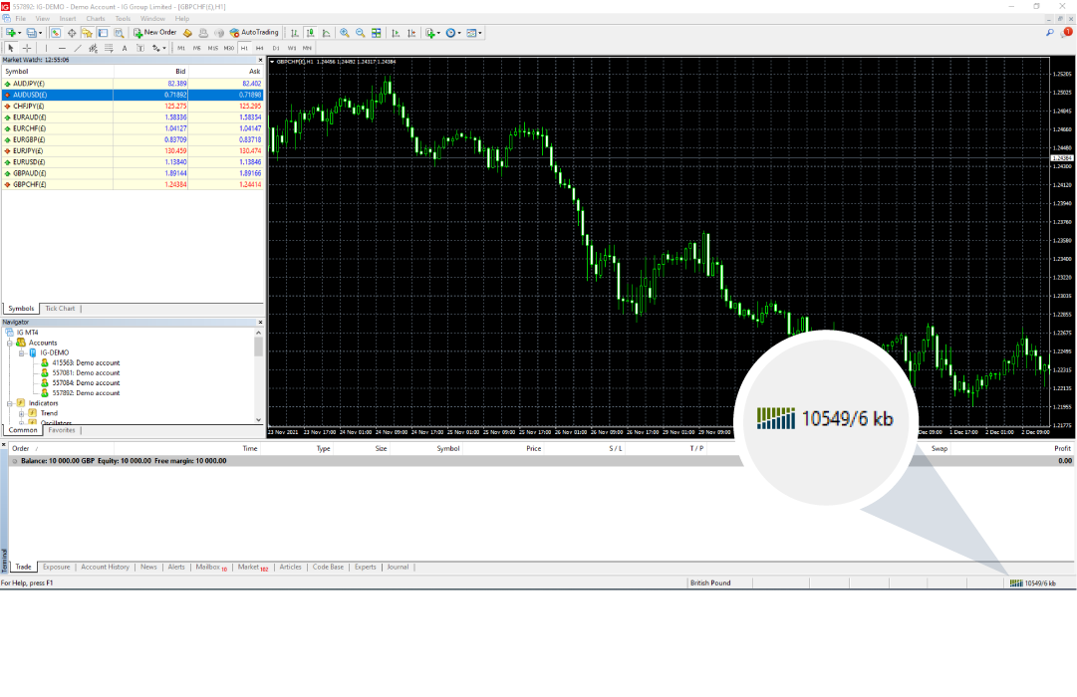Screen dimensions: 1077x697
Task: Select the vertical line drawing tool
Action: 46,48
